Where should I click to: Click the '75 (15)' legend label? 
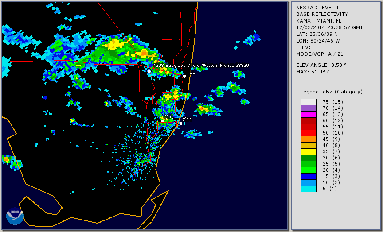tap(332, 102)
